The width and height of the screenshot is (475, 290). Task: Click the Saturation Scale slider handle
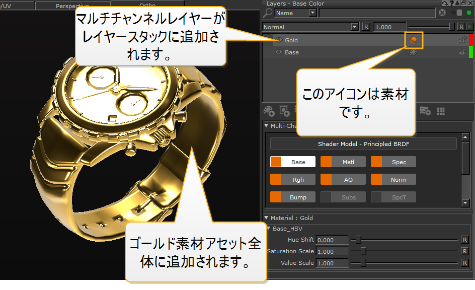(363, 251)
